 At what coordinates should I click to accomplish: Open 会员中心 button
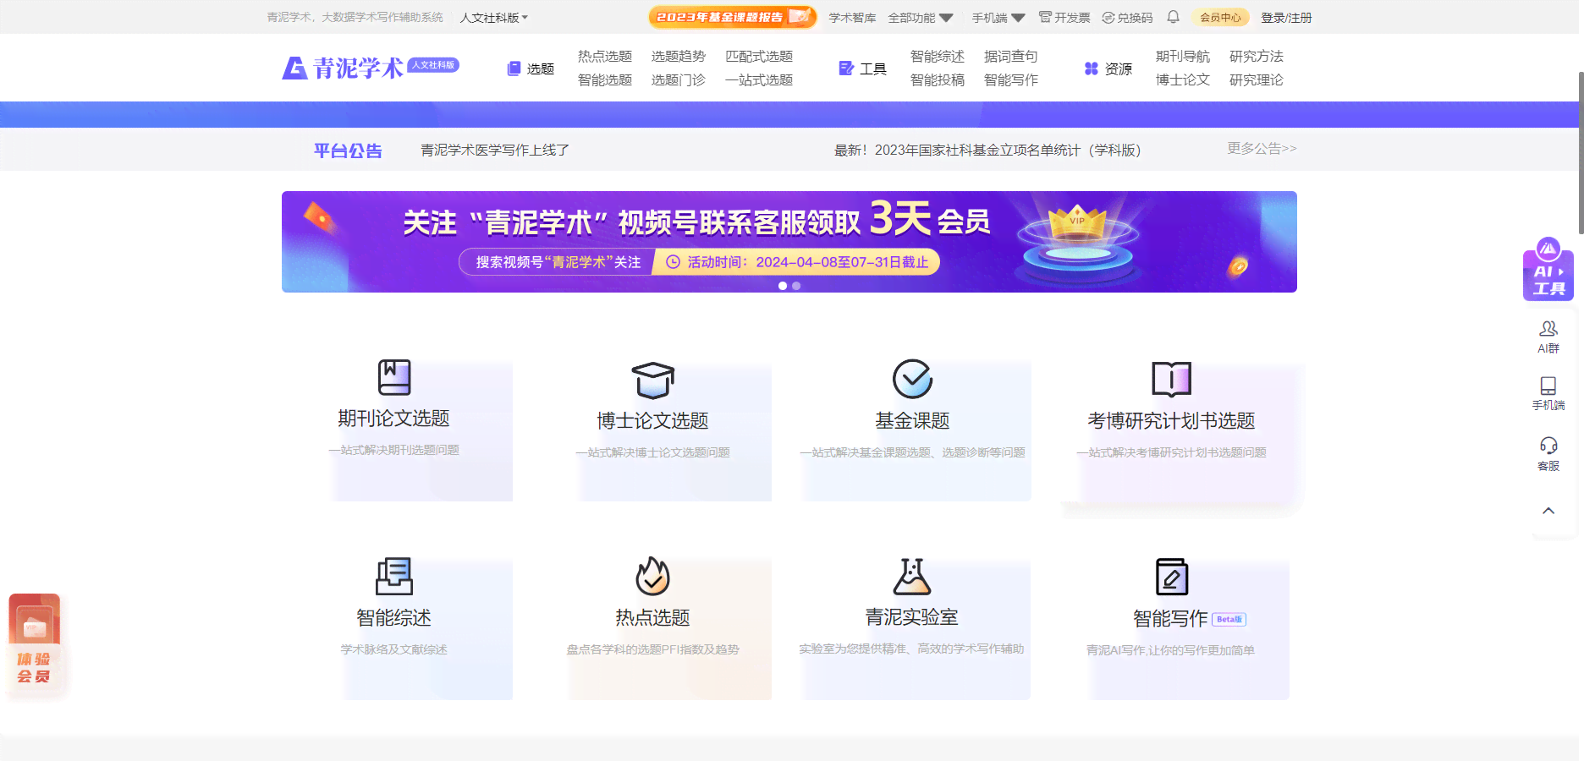click(1220, 17)
